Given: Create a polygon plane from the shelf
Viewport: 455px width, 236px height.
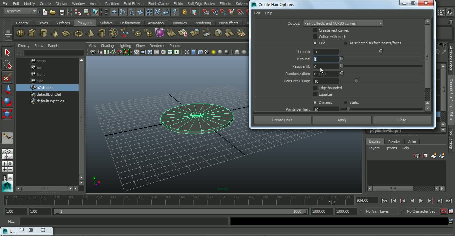Looking at the screenshot, I should coord(67,33).
